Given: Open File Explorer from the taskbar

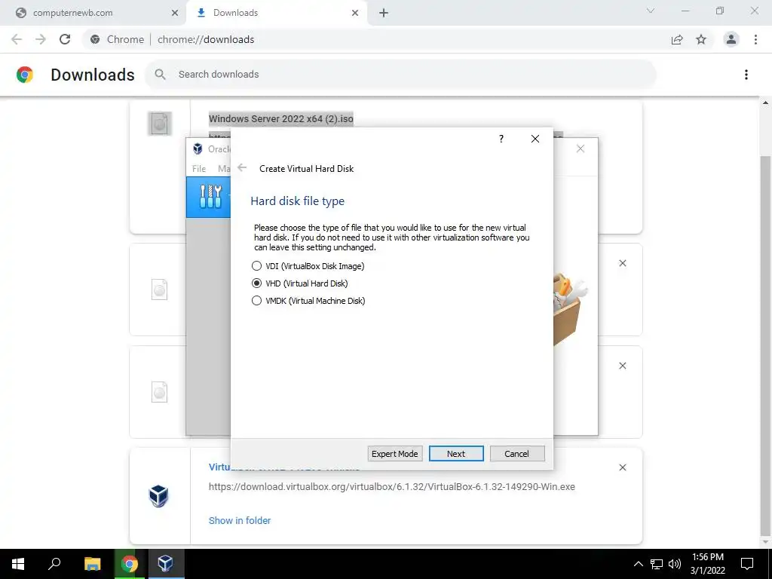Looking at the screenshot, I should [x=92, y=564].
